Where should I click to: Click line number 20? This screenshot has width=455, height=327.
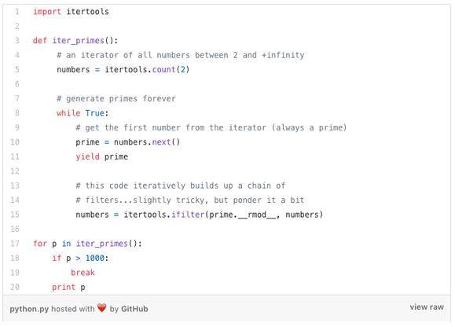(x=15, y=287)
